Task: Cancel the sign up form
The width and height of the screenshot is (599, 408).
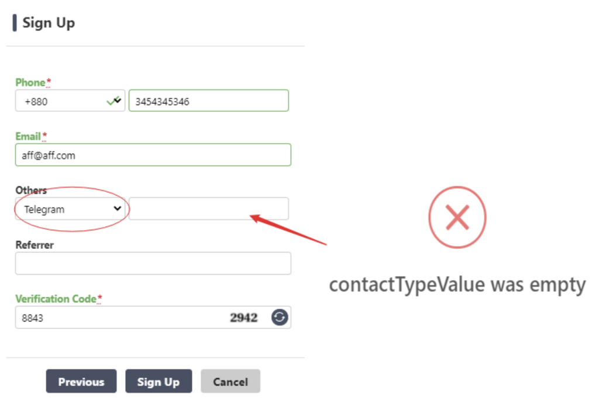Action: point(230,382)
